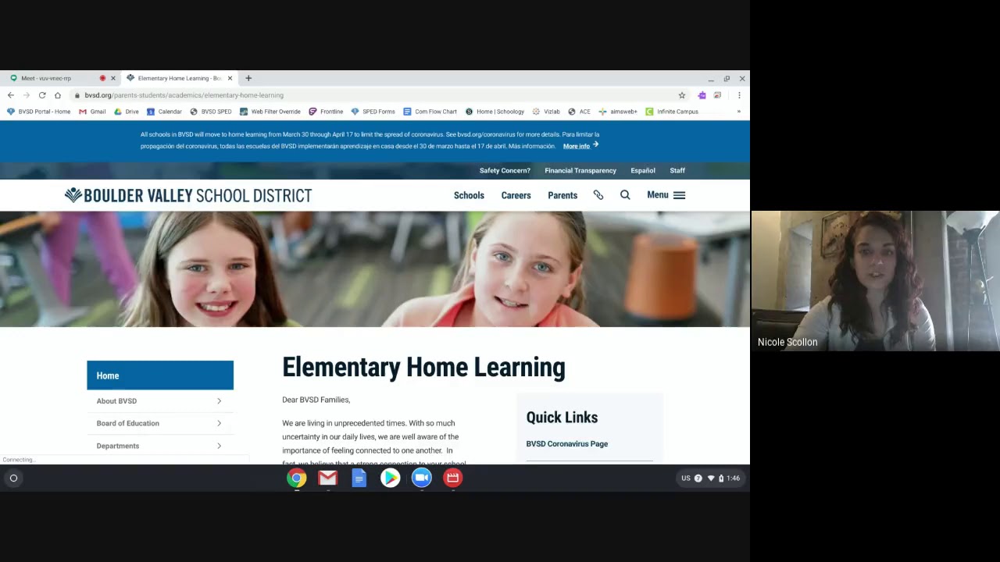Screen dimensions: 1000x562
Task: Open the Gmail bookmark
Action: point(92,112)
